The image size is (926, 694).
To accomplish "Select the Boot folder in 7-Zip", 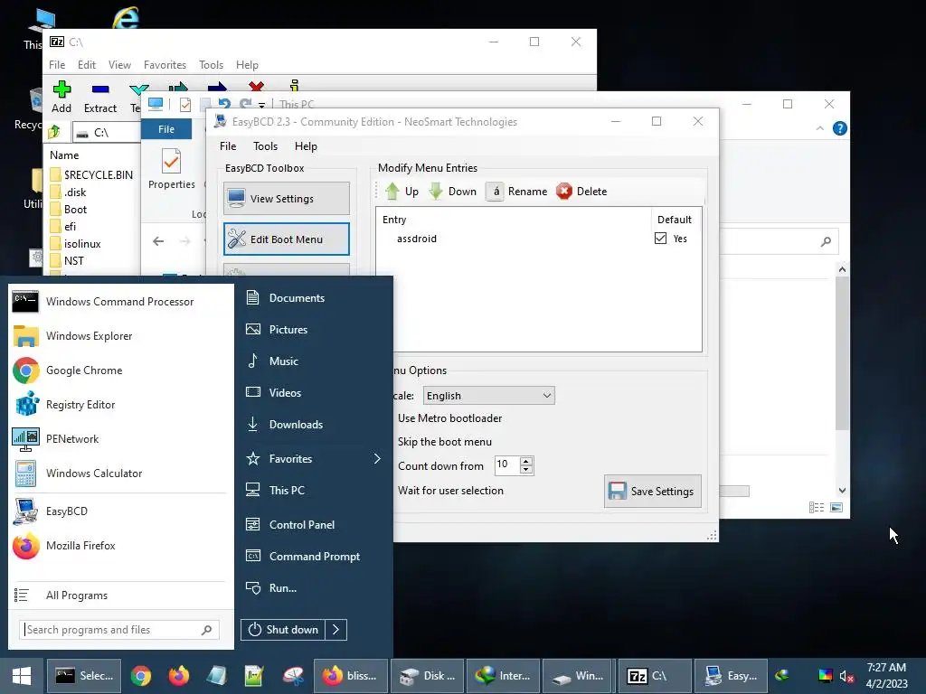I will pos(69,210).
